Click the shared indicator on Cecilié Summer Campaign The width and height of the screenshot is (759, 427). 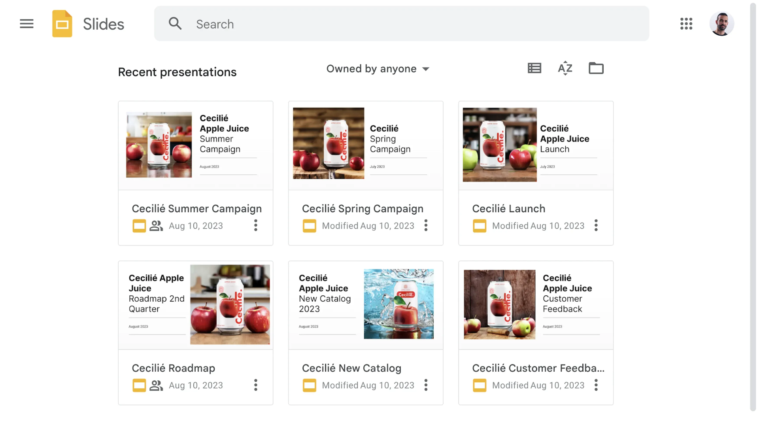point(156,226)
